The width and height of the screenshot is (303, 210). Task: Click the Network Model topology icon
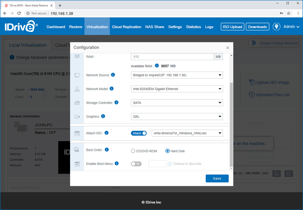click(77, 89)
